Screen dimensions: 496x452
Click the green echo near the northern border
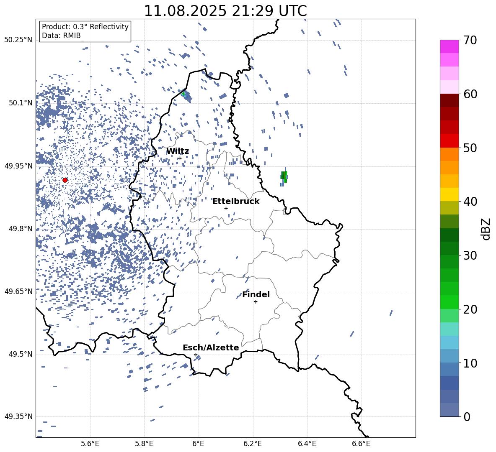pos(183,93)
